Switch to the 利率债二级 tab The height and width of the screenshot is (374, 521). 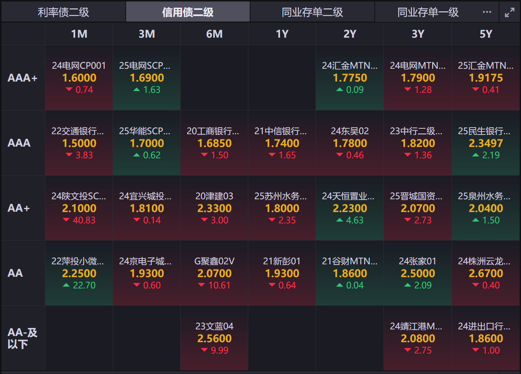[x=64, y=12]
